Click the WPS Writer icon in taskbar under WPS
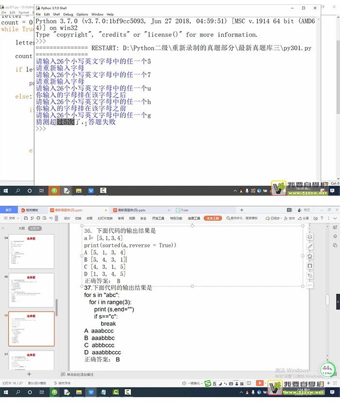This screenshot has width=340, height=402. [x=91, y=392]
